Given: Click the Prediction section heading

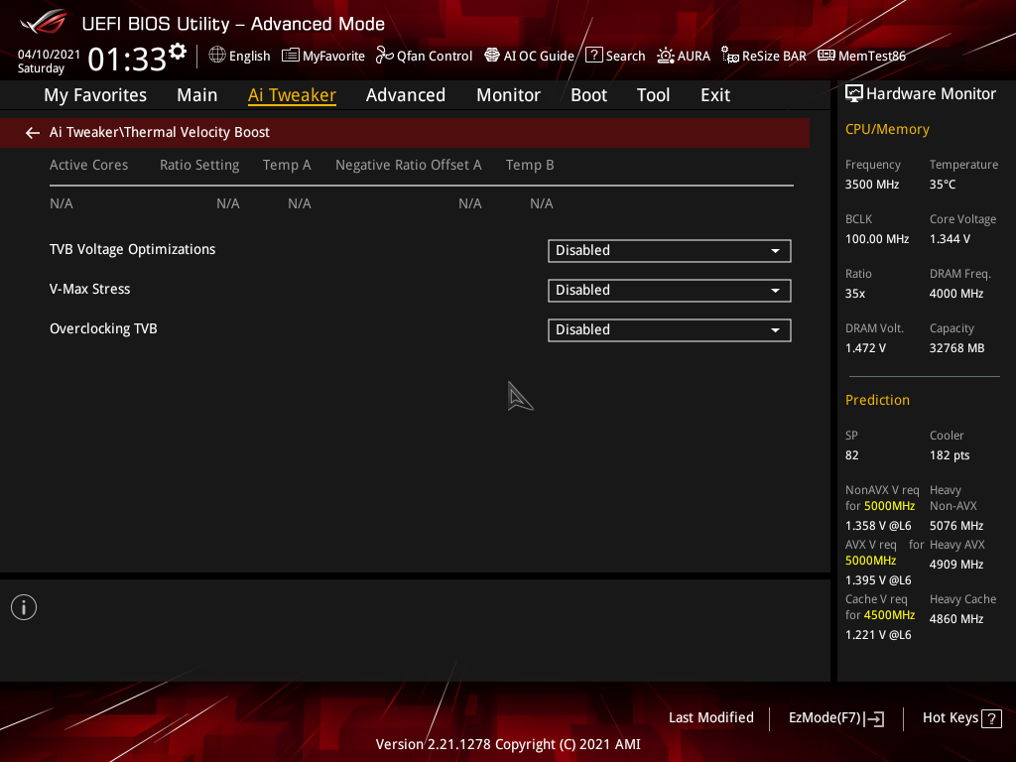Looking at the screenshot, I should tap(877, 401).
